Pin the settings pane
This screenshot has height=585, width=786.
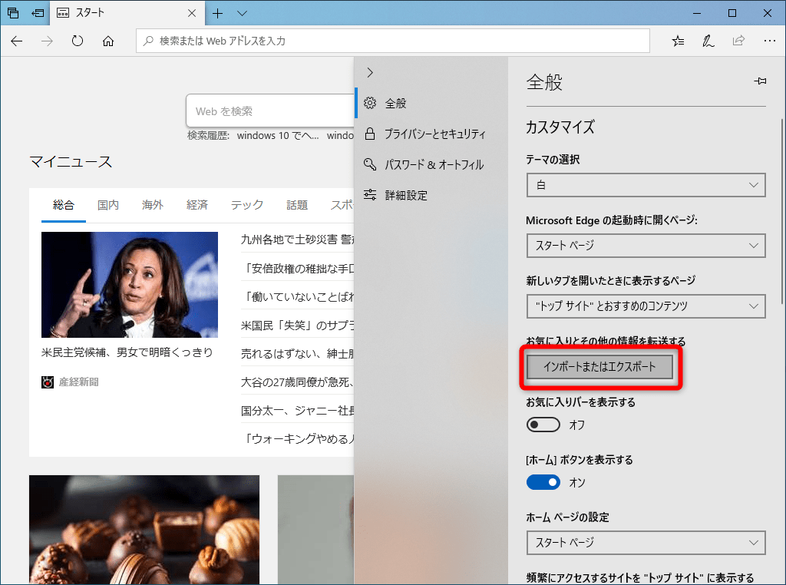[760, 81]
